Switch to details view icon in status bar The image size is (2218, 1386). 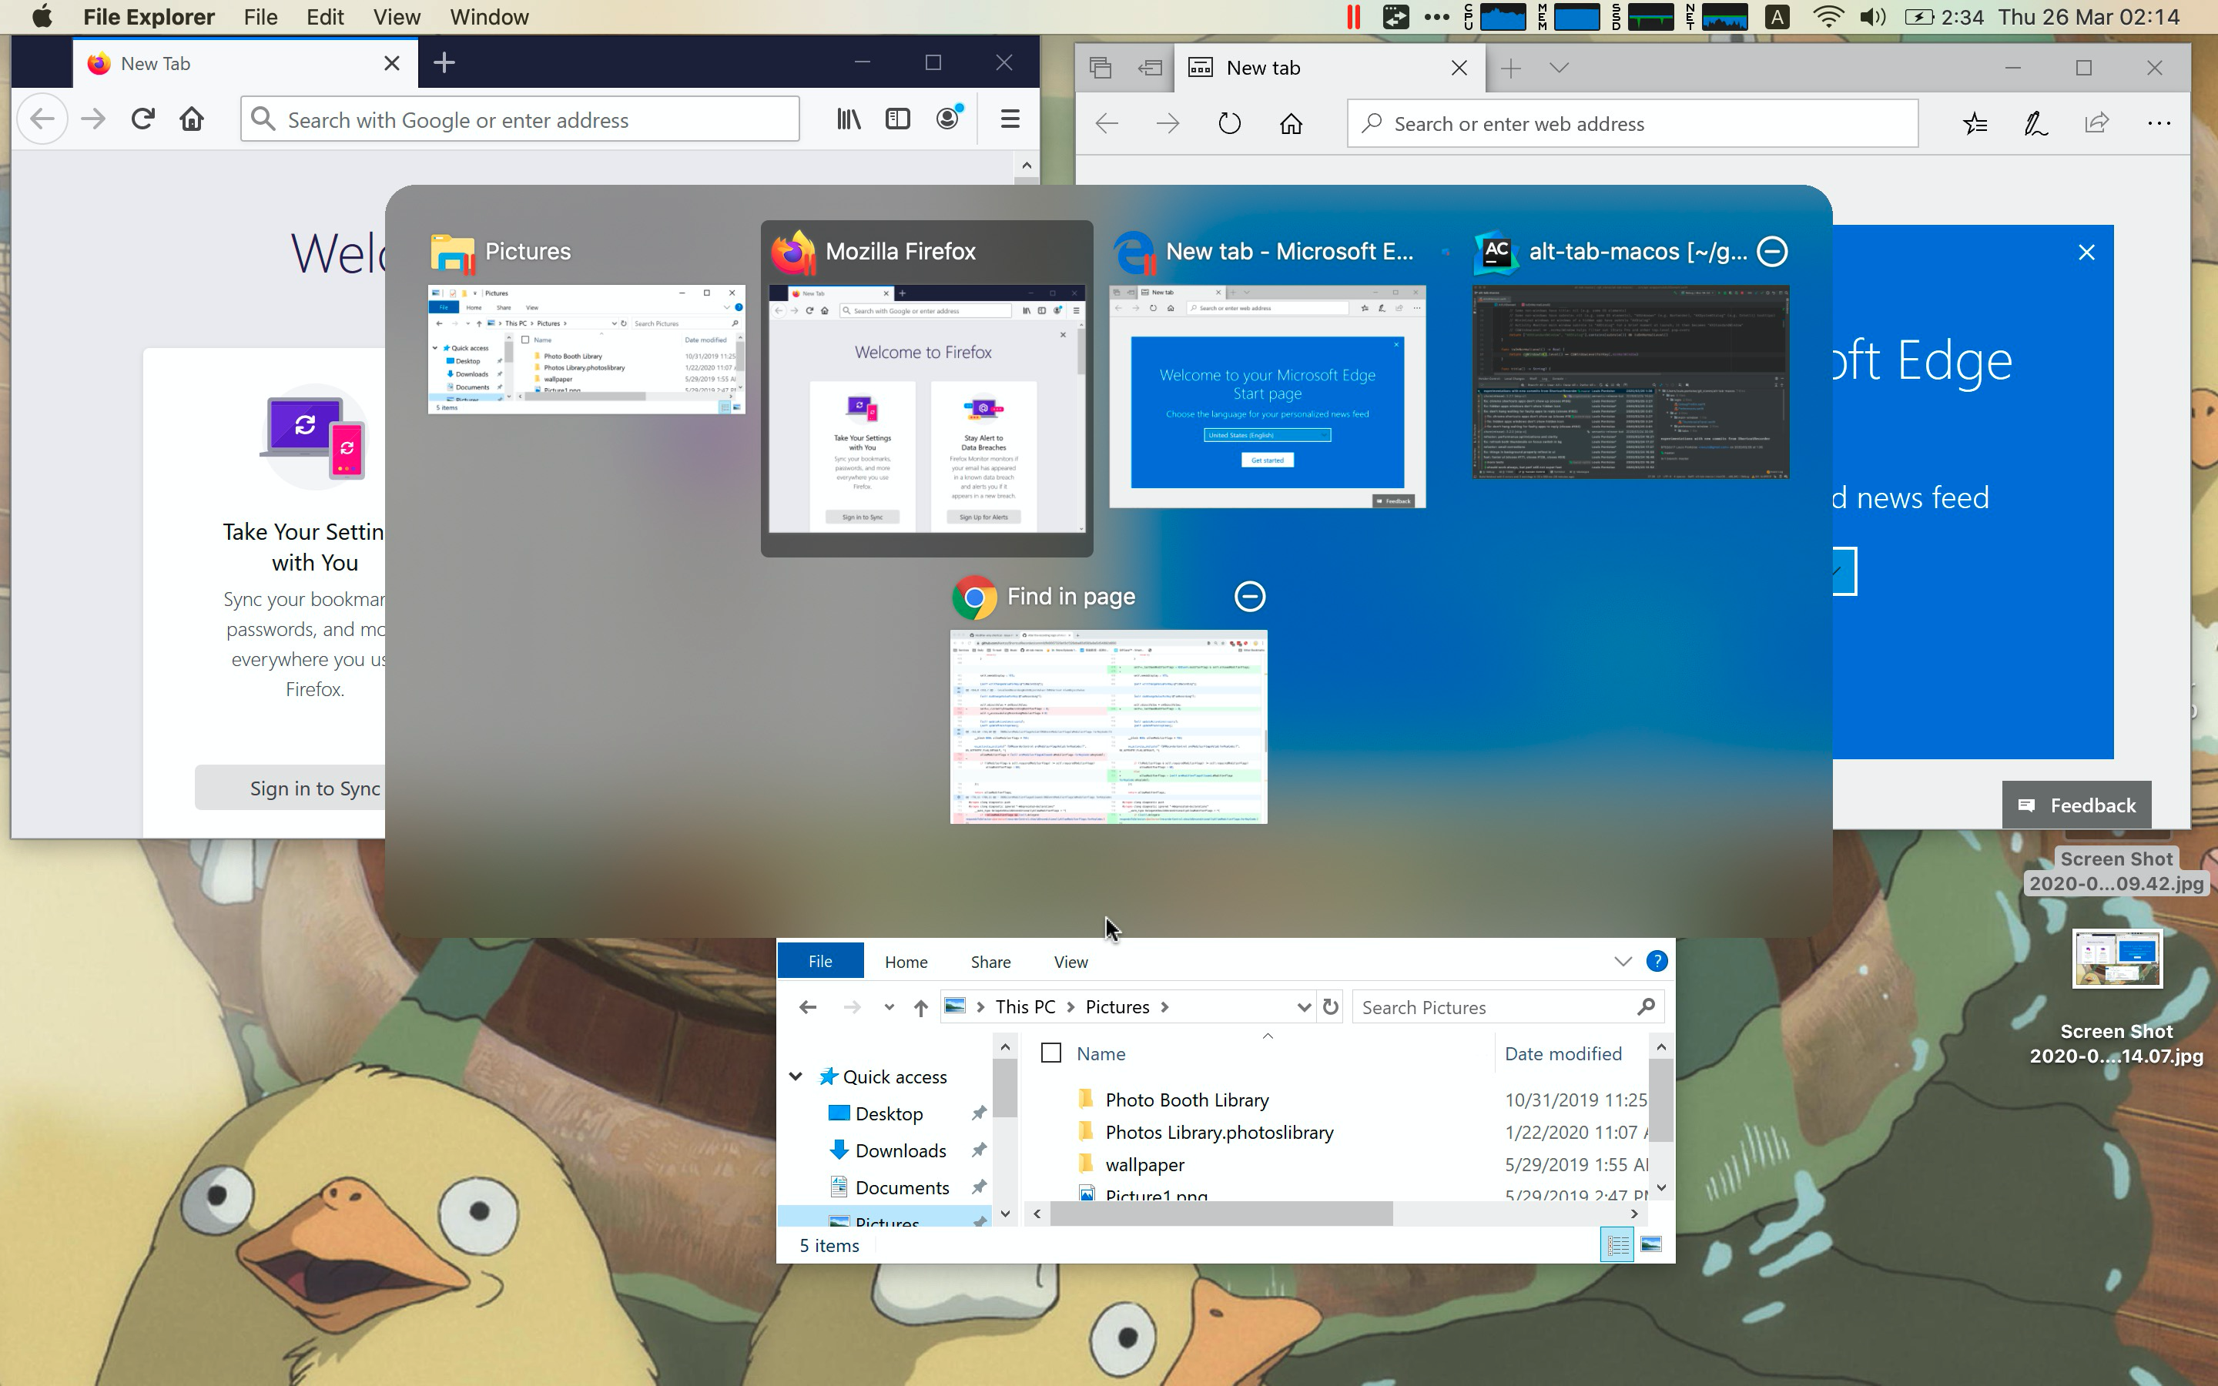click(x=1617, y=1245)
